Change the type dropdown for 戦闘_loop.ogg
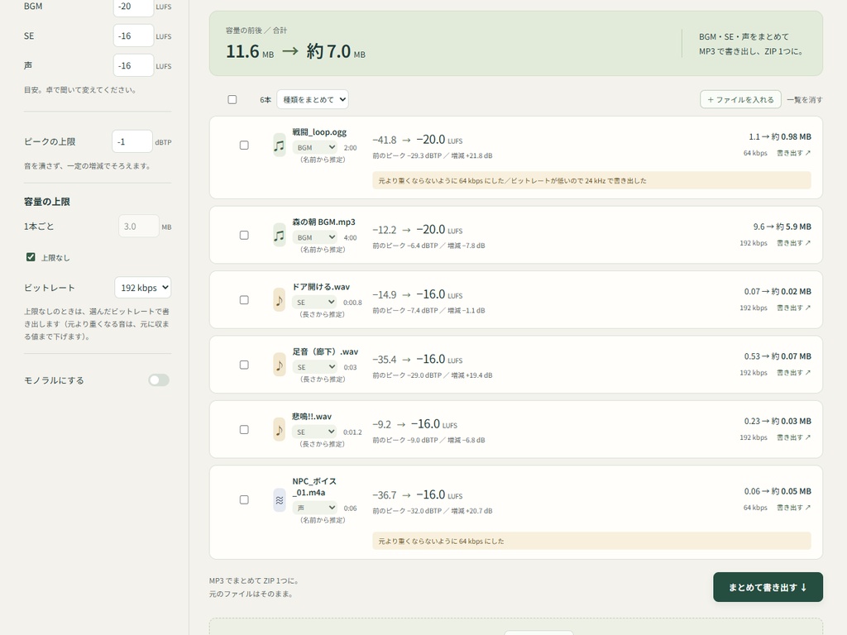Viewport: 847px width, 635px height. tap(315, 147)
